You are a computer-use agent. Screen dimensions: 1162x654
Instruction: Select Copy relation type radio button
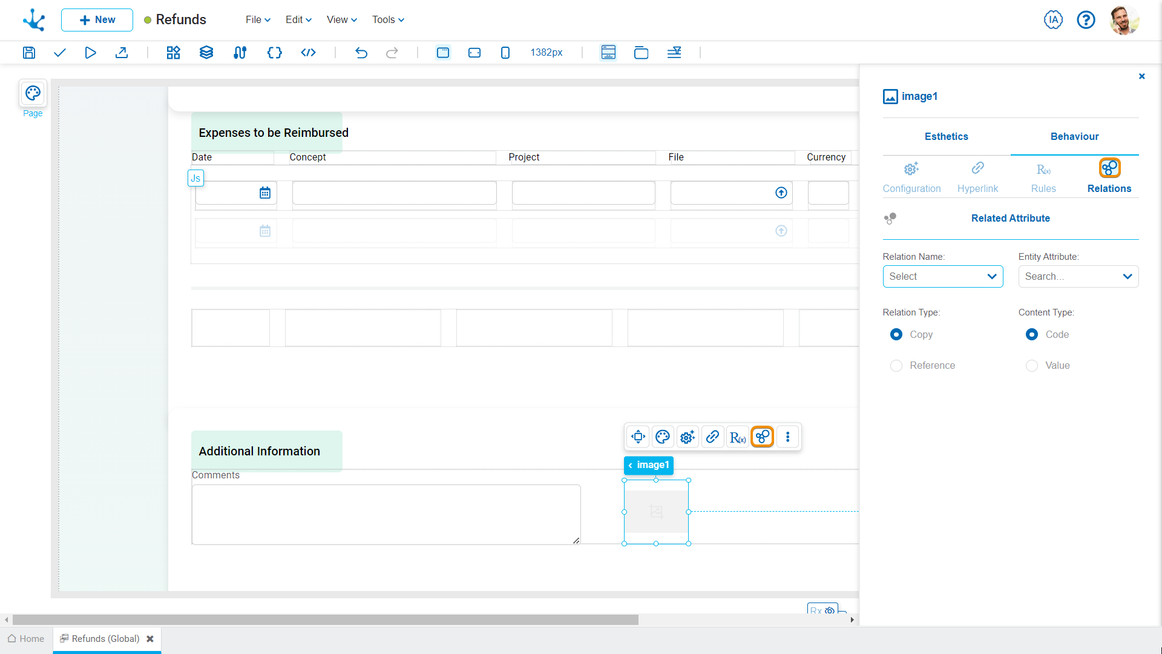(896, 334)
